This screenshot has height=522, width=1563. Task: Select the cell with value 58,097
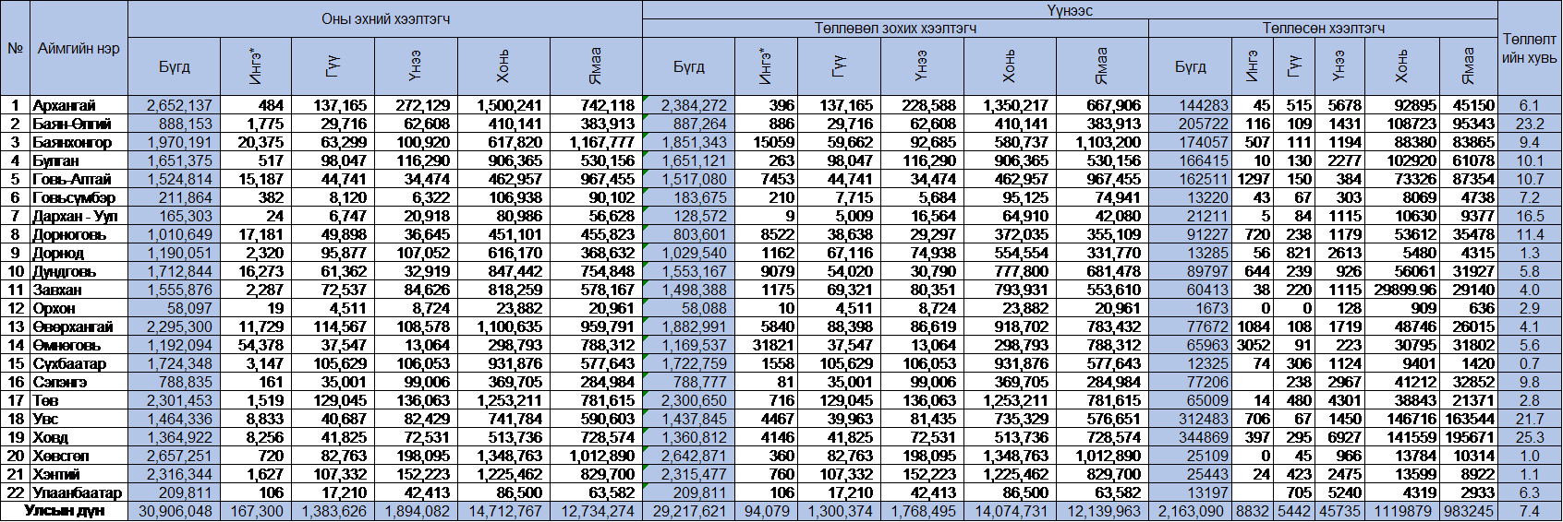[x=175, y=308]
